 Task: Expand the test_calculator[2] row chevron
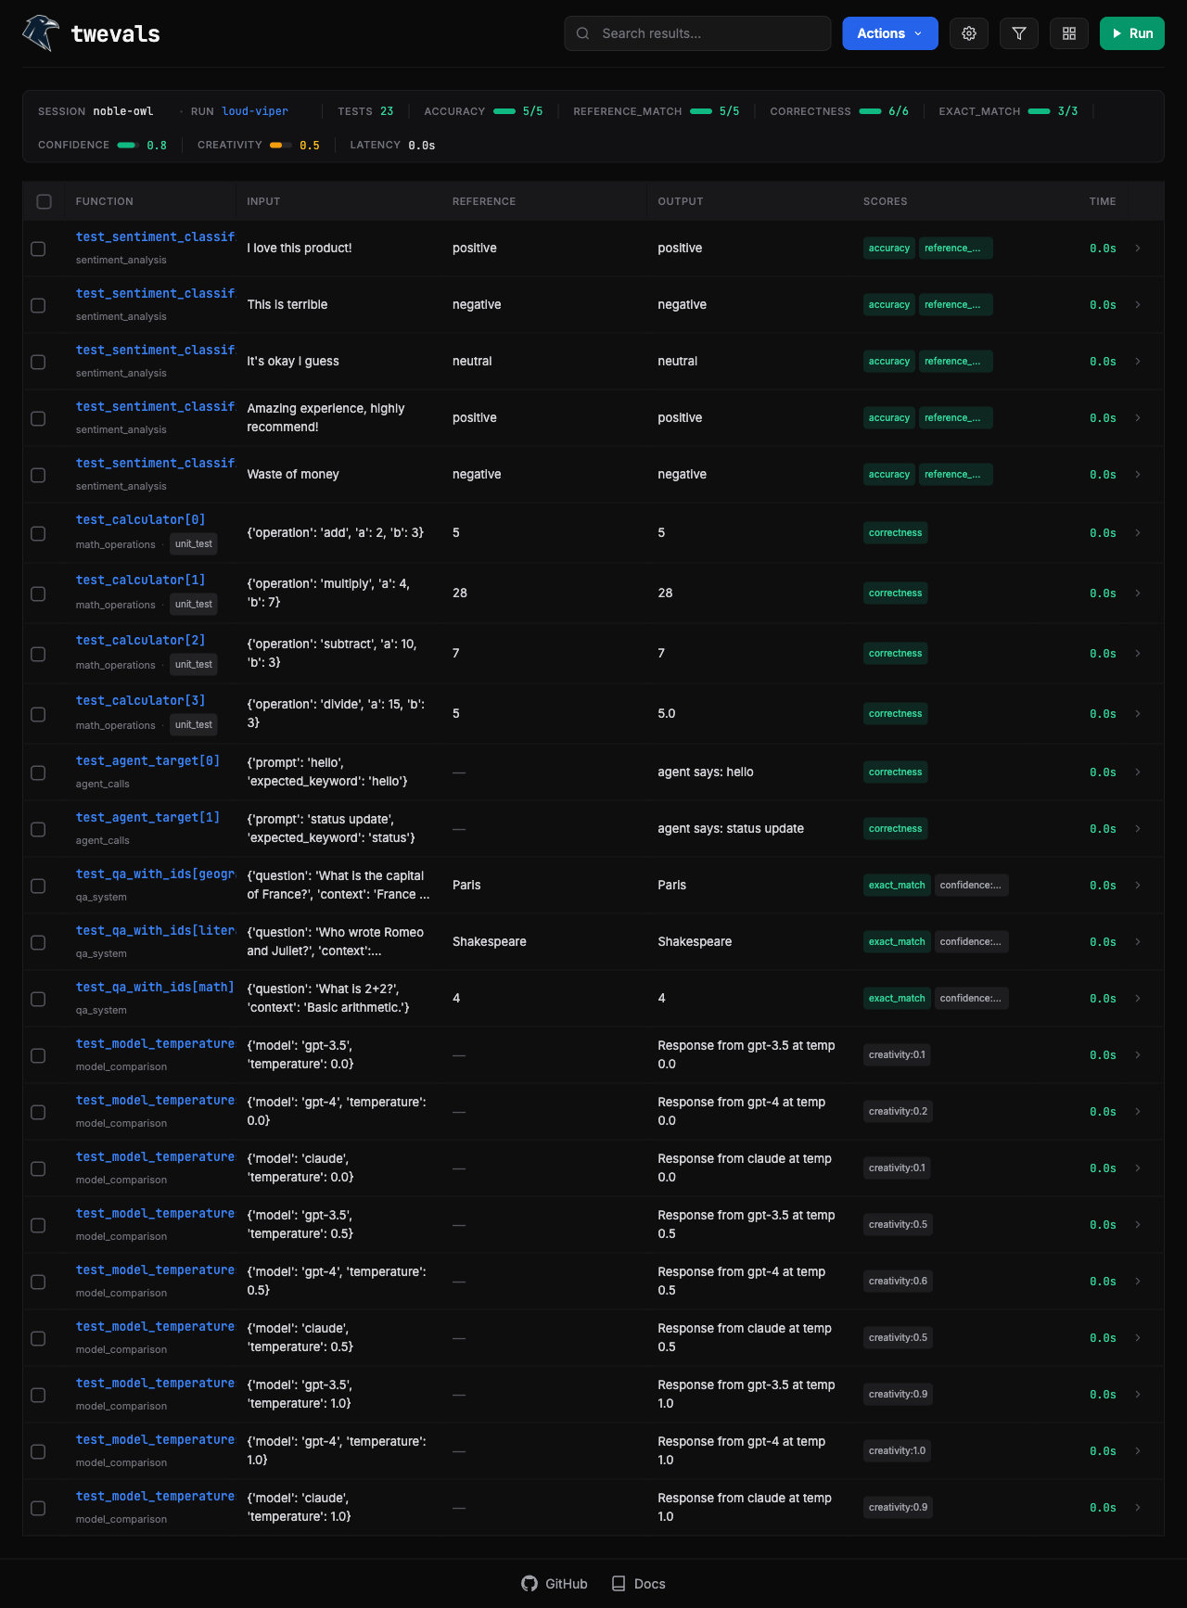[1138, 654]
